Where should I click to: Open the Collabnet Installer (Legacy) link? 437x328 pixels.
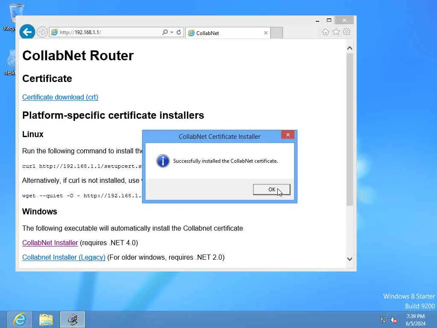point(64,257)
